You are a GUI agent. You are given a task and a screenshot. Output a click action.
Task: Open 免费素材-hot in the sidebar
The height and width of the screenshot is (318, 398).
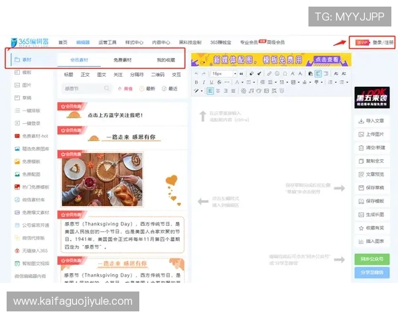click(31, 136)
